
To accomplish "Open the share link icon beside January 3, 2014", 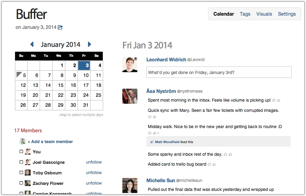I will [x=60, y=27].
